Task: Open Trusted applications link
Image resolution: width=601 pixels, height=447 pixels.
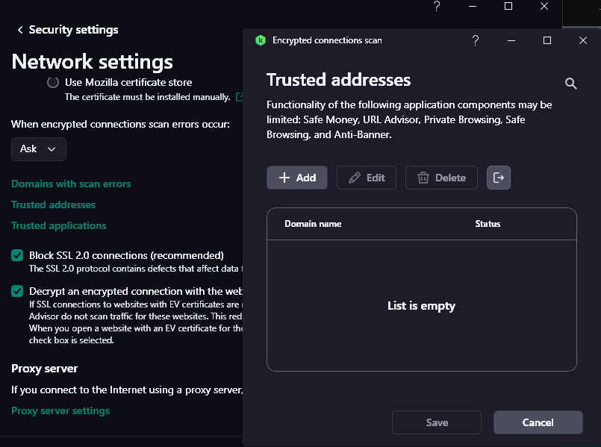Action: (x=58, y=225)
